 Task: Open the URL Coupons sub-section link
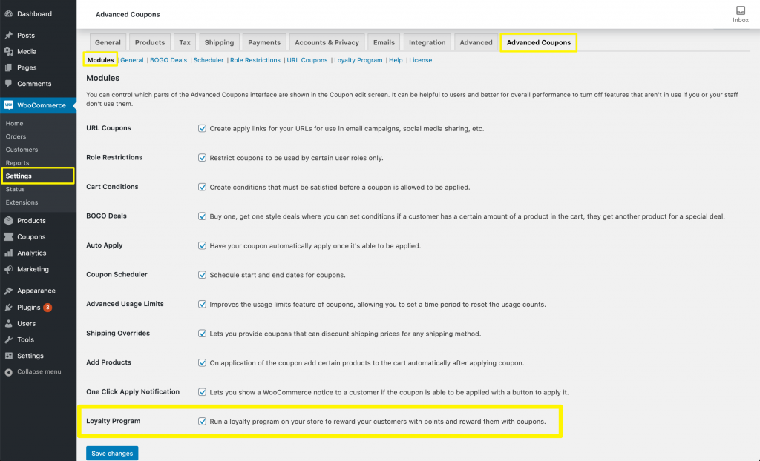click(307, 60)
